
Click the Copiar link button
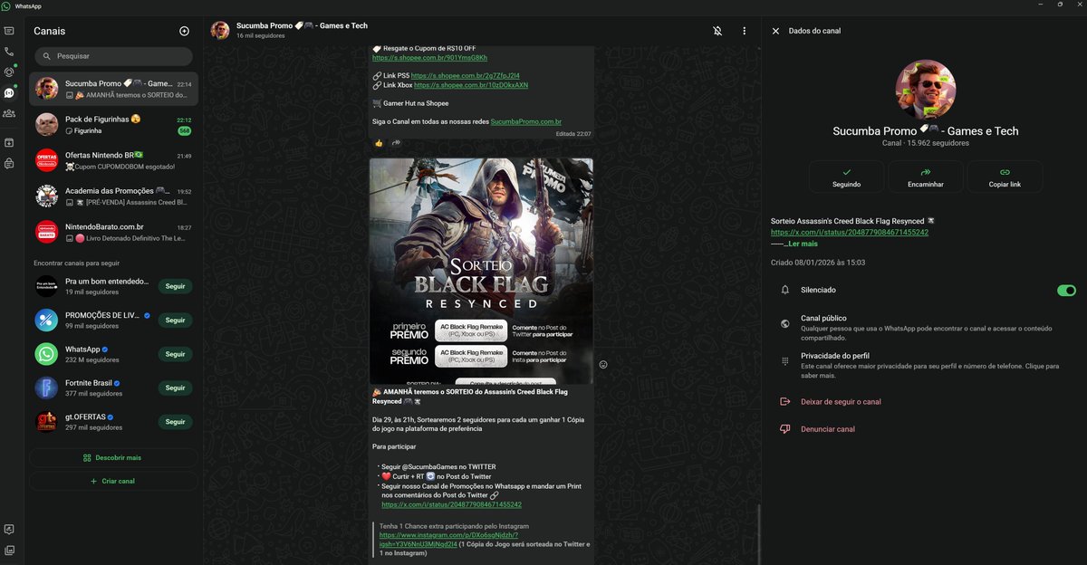click(1005, 177)
